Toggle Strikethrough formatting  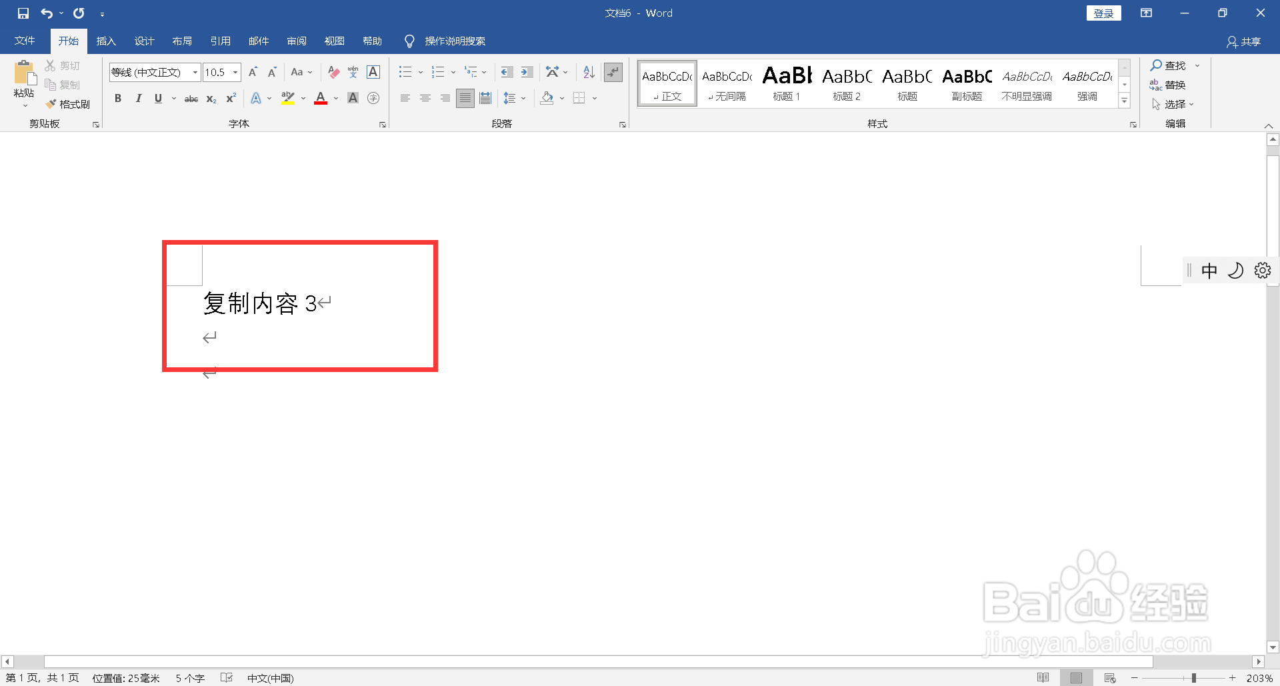tap(191, 99)
